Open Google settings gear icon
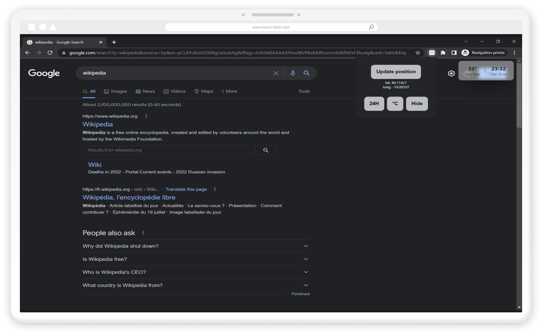This screenshot has width=542, height=335. click(451, 73)
